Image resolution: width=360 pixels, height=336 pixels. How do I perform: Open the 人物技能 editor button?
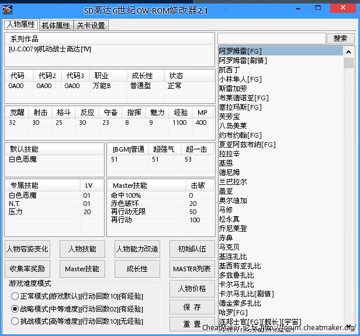pyautogui.click(x=81, y=249)
